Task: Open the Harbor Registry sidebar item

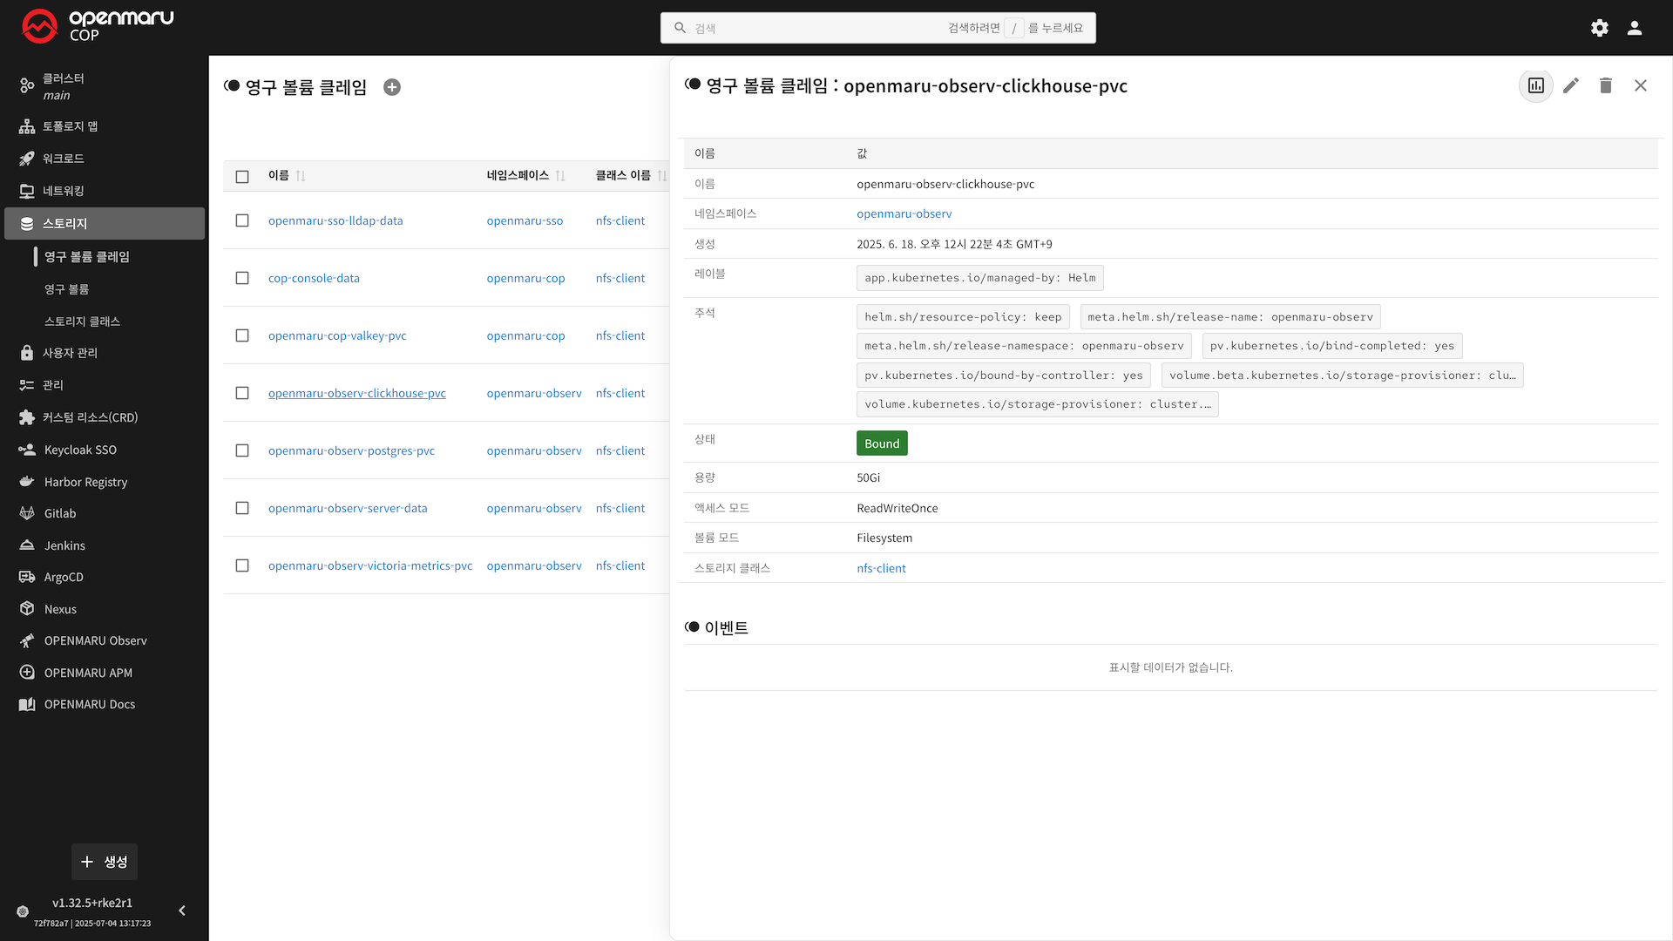Action: click(x=85, y=482)
